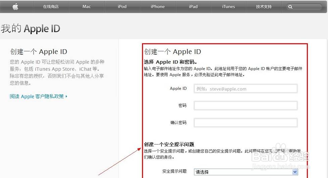Click the 密码 field label
The height and width of the screenshot is (178, 328).
(182, 106)
